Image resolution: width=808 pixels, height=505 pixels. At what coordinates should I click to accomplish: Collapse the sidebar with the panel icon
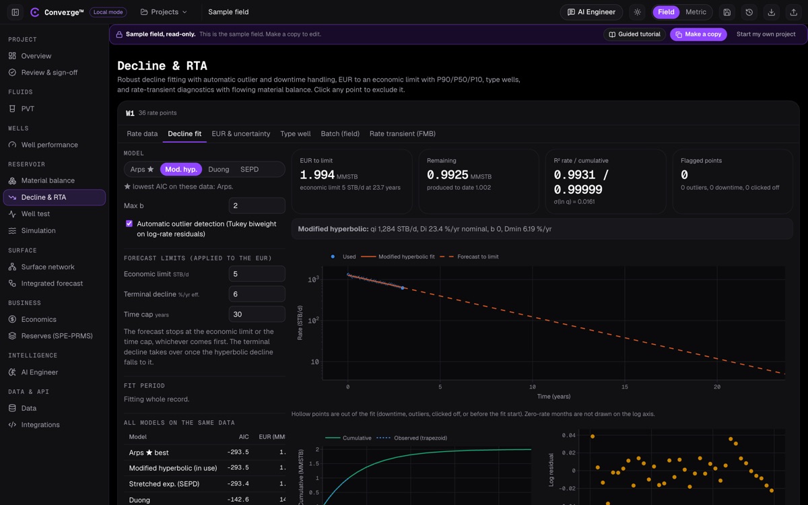coord(15,12)
